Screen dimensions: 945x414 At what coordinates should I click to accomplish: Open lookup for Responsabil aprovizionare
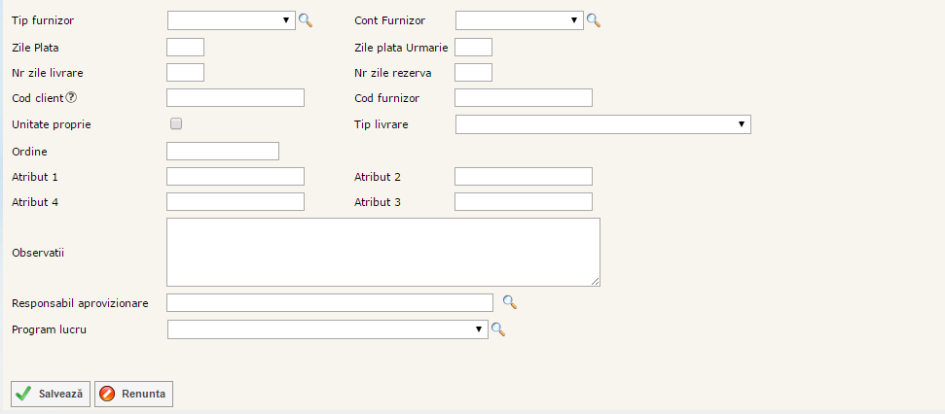click(509, 302)
